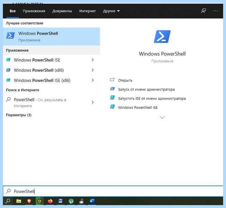Open File Explorer from the taskbar
Screen dimensions: 226x208
pyautogui.click(x=18, y=201)
